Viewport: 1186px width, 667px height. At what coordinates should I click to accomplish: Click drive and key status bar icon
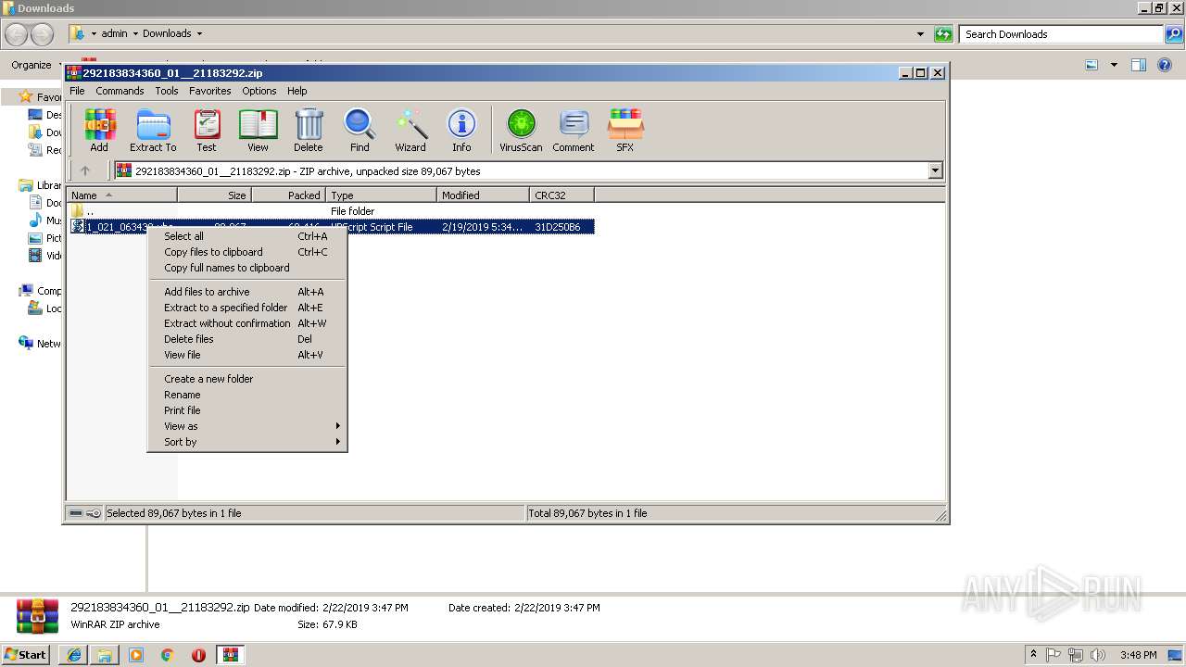(x=85, y=513)
